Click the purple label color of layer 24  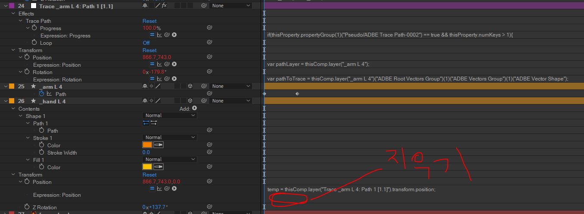pos(12,6)
